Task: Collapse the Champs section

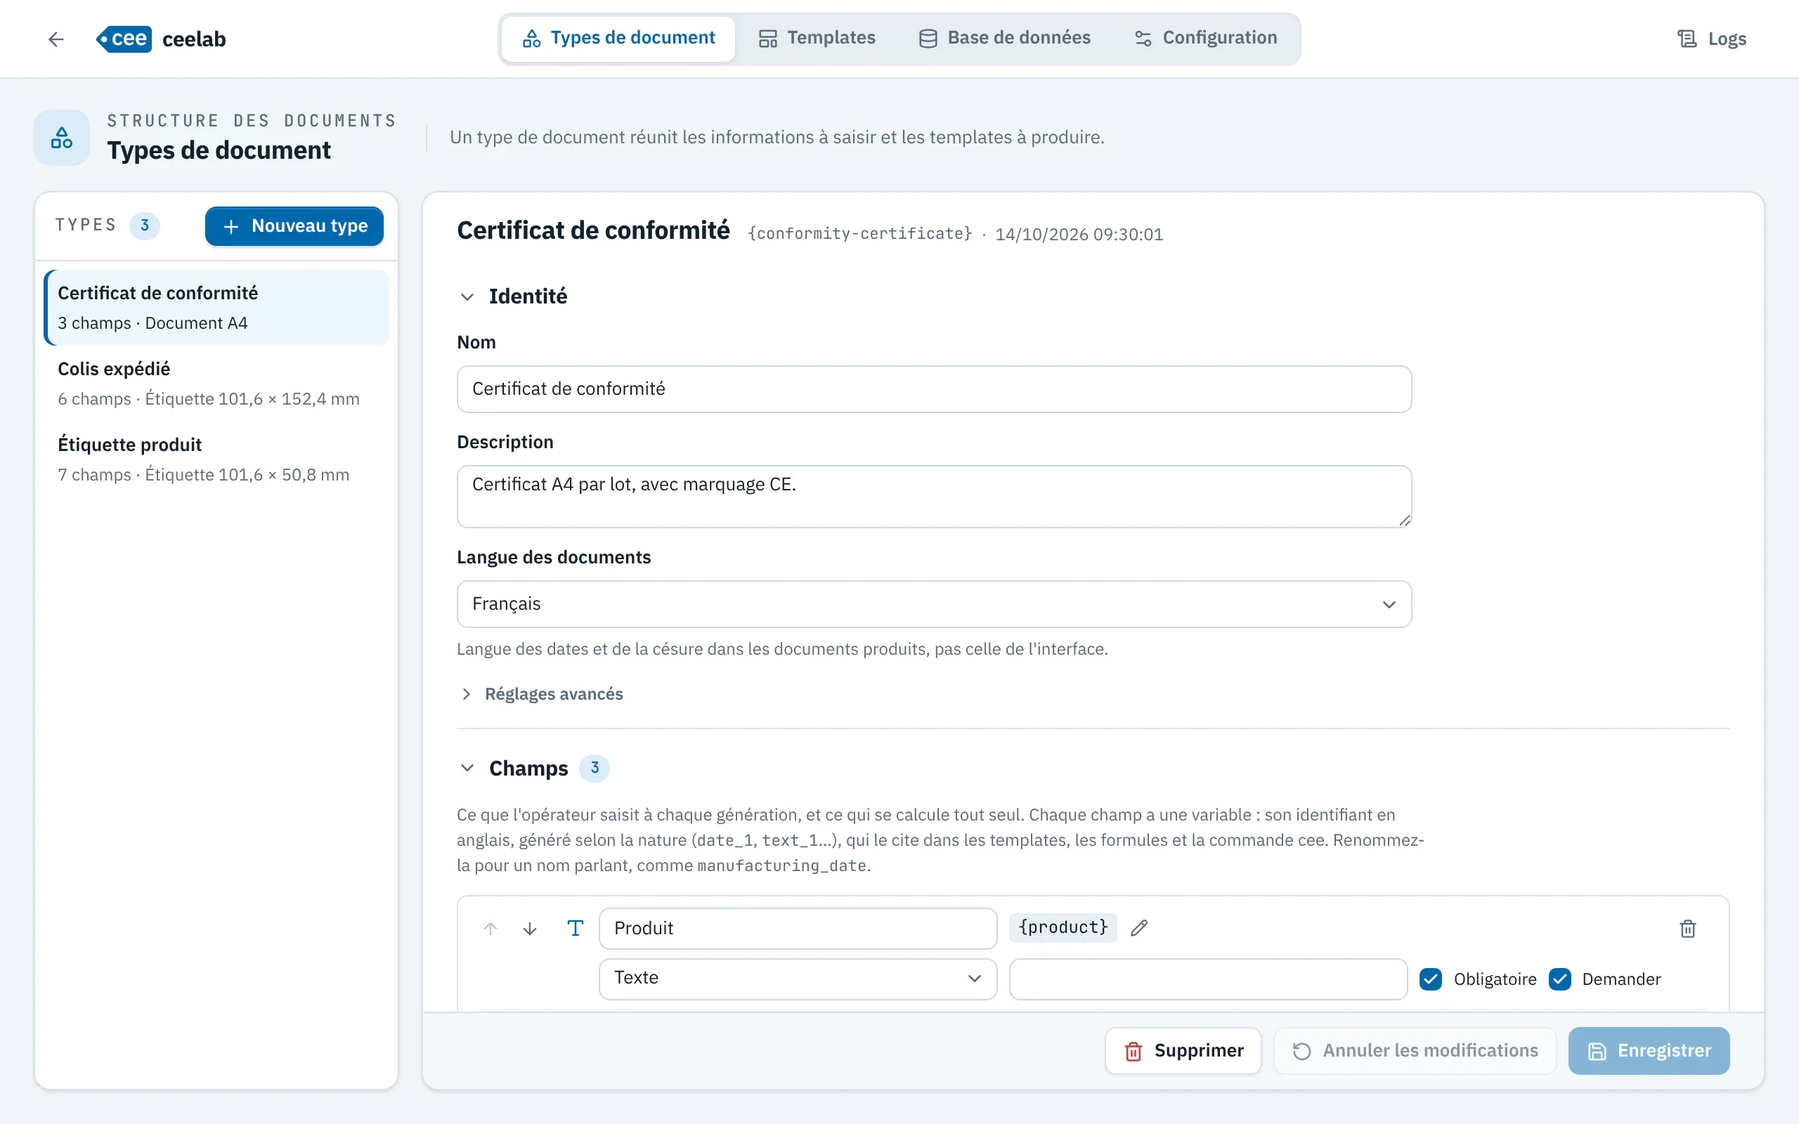Action: (x=467, y=768)
